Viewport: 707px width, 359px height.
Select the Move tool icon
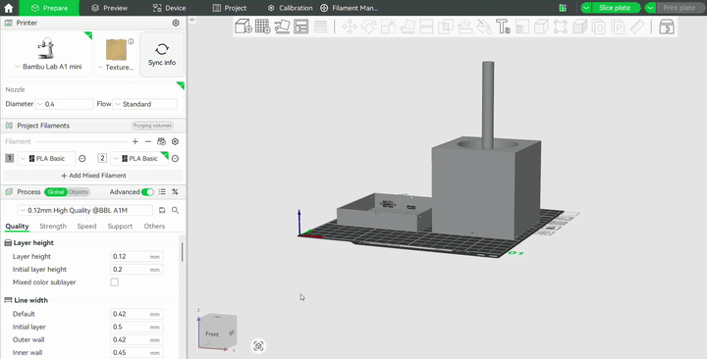click(350, 26)
